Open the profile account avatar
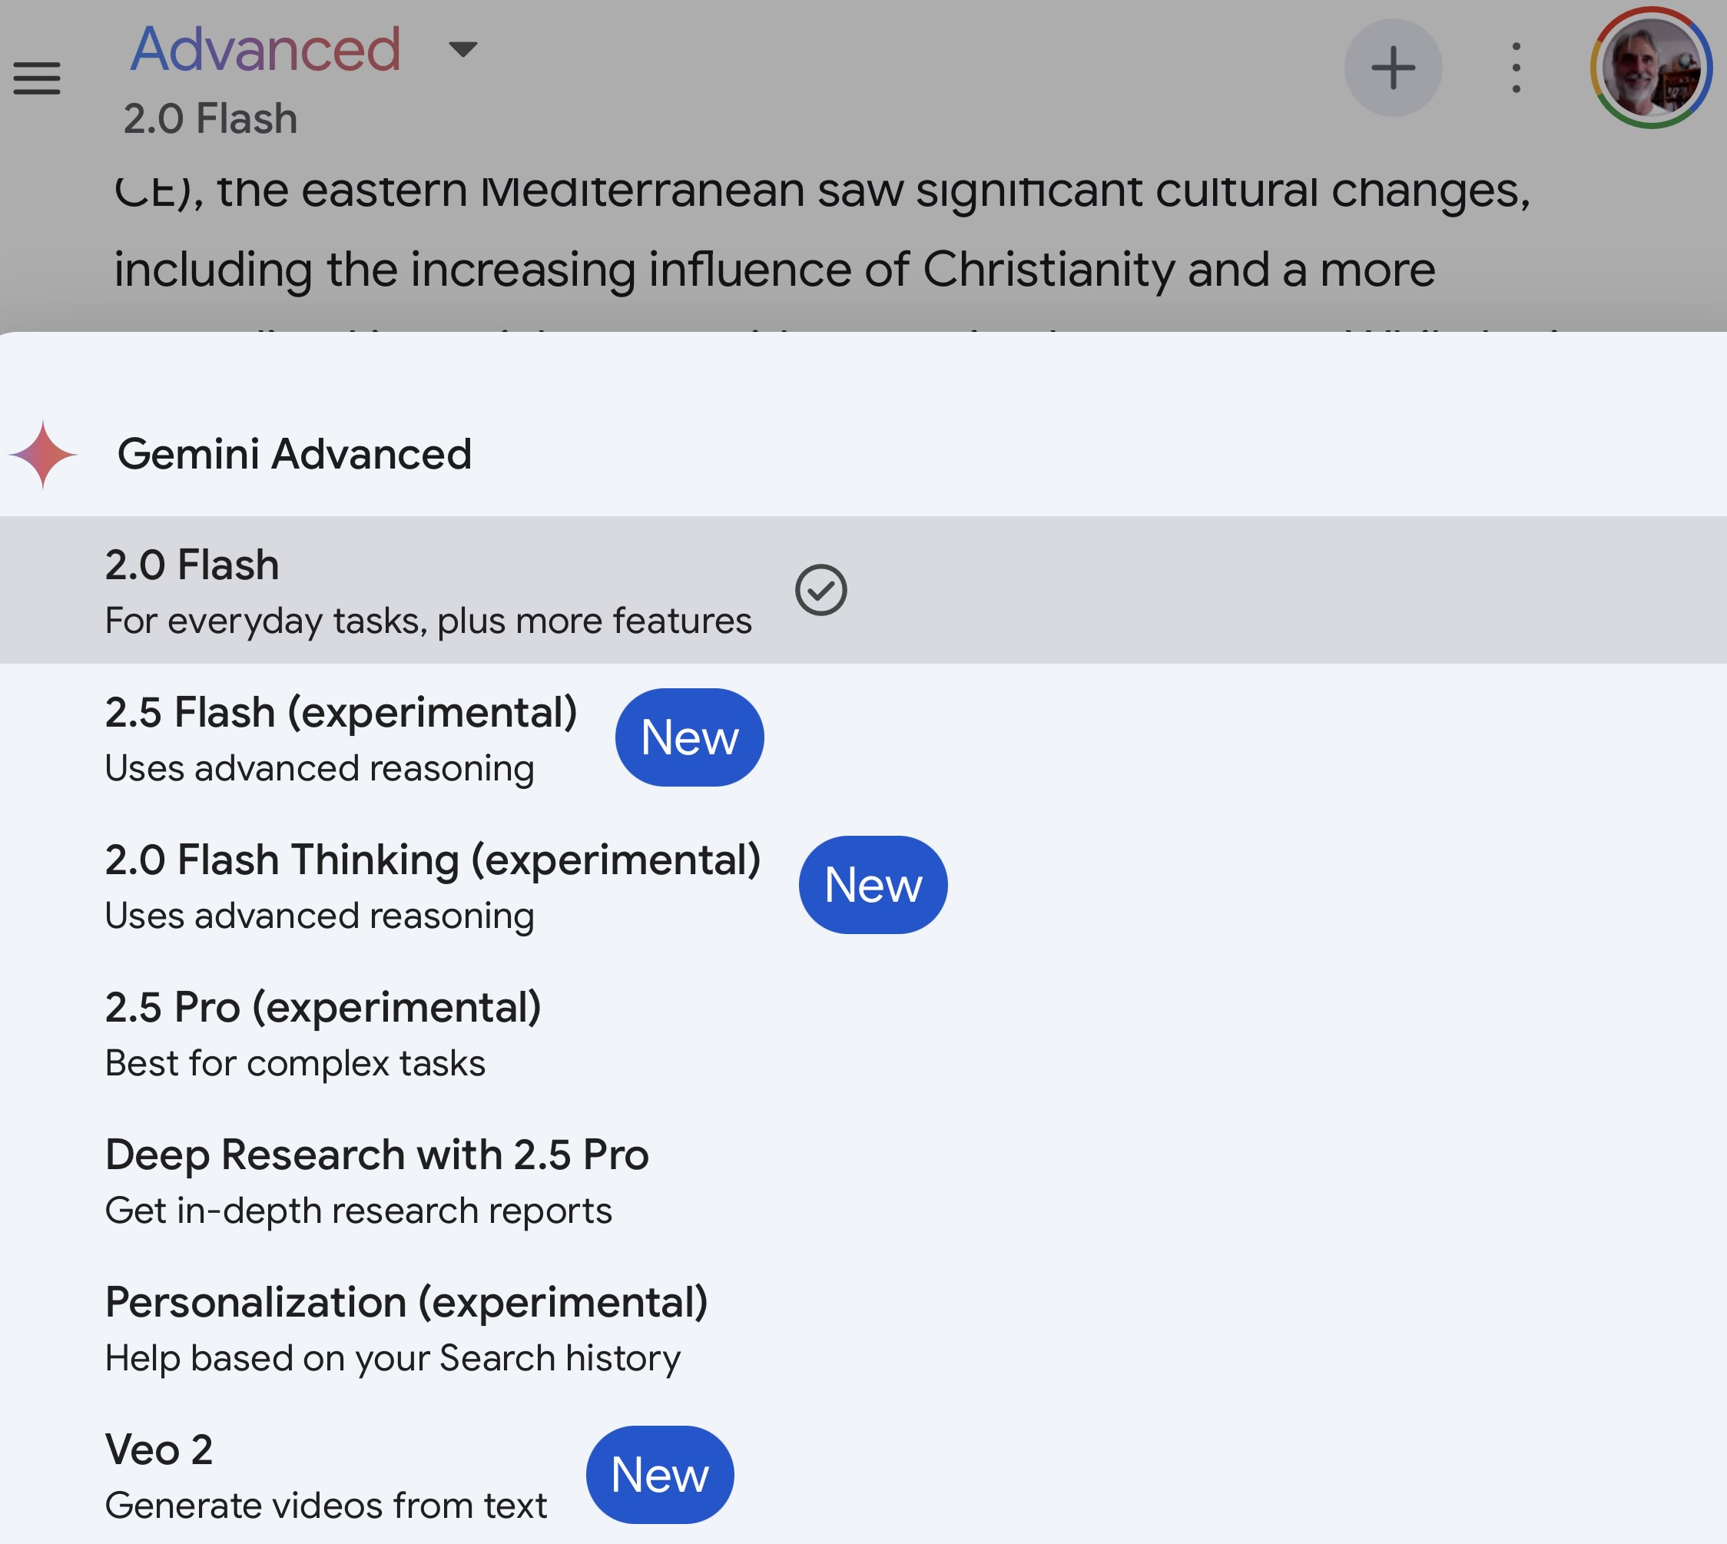 click(x=1650, y=68)
